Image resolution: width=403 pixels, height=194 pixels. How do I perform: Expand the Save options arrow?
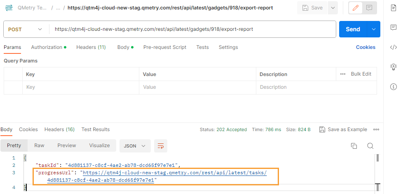(x=333, y=8)
